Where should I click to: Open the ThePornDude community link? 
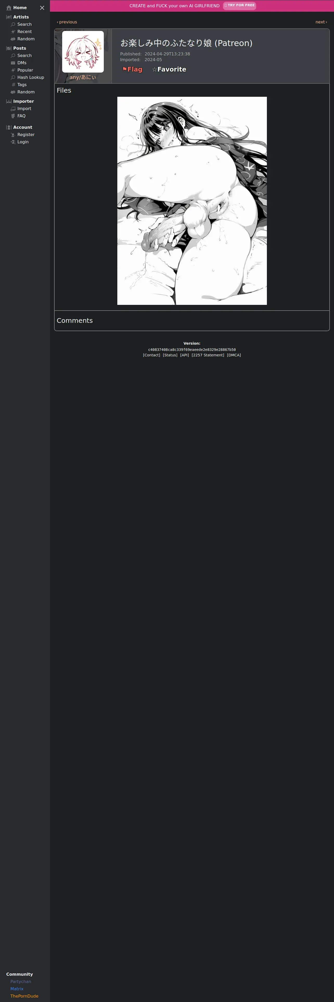pyautogui.click(x=24, y=996)
